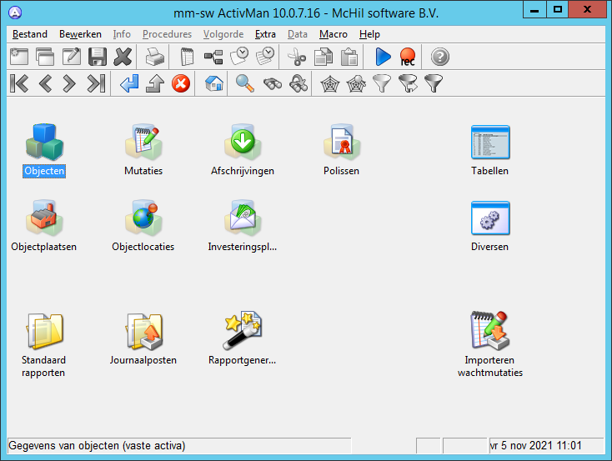
Task: Open the Tabellen icon
Action: tap(490, 142)
